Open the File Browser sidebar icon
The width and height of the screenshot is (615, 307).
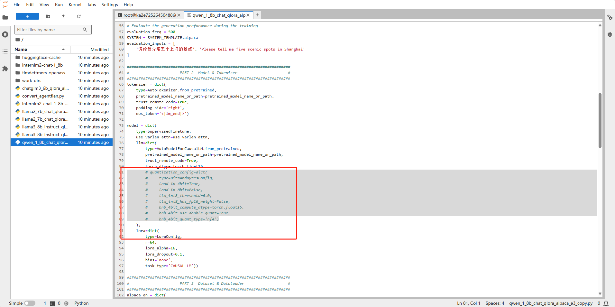(5, 17)
